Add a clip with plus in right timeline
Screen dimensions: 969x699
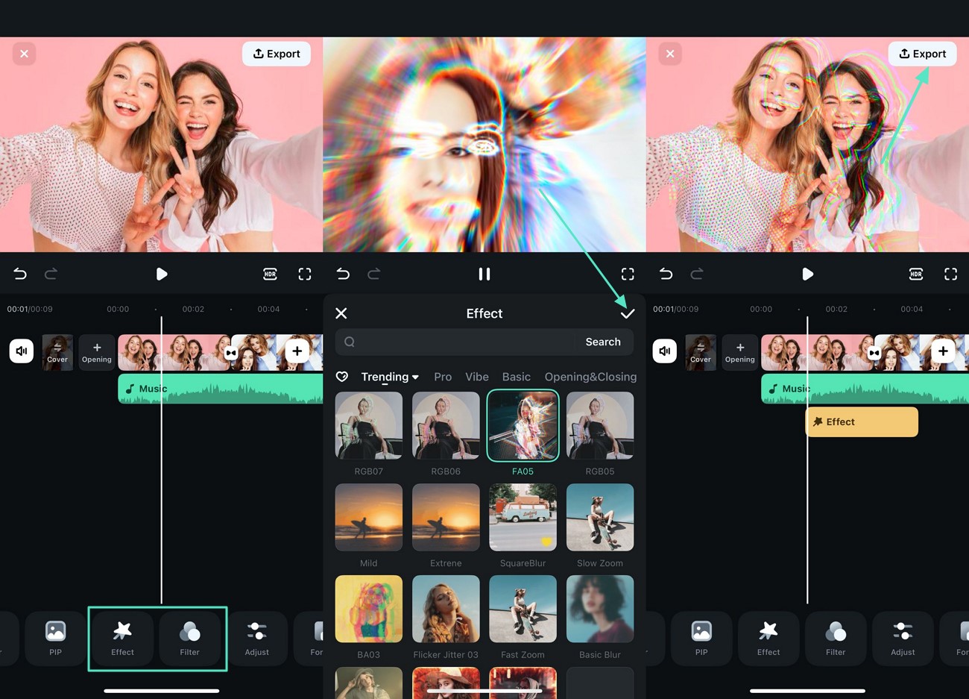tap(943, 351)
